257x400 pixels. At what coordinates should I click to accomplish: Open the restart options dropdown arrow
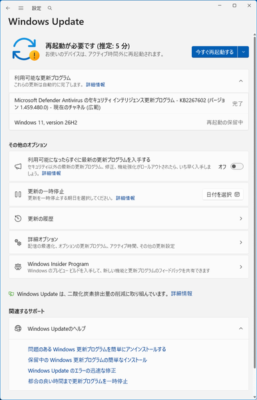[x=243, y=52]
